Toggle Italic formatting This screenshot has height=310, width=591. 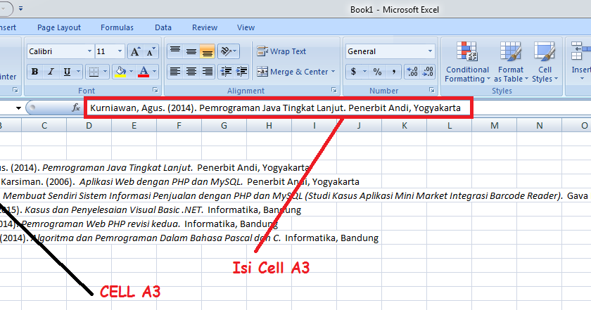point(51,72)
